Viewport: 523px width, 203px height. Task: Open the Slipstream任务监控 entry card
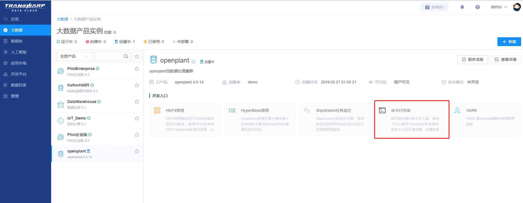click(x=335, y=120)
